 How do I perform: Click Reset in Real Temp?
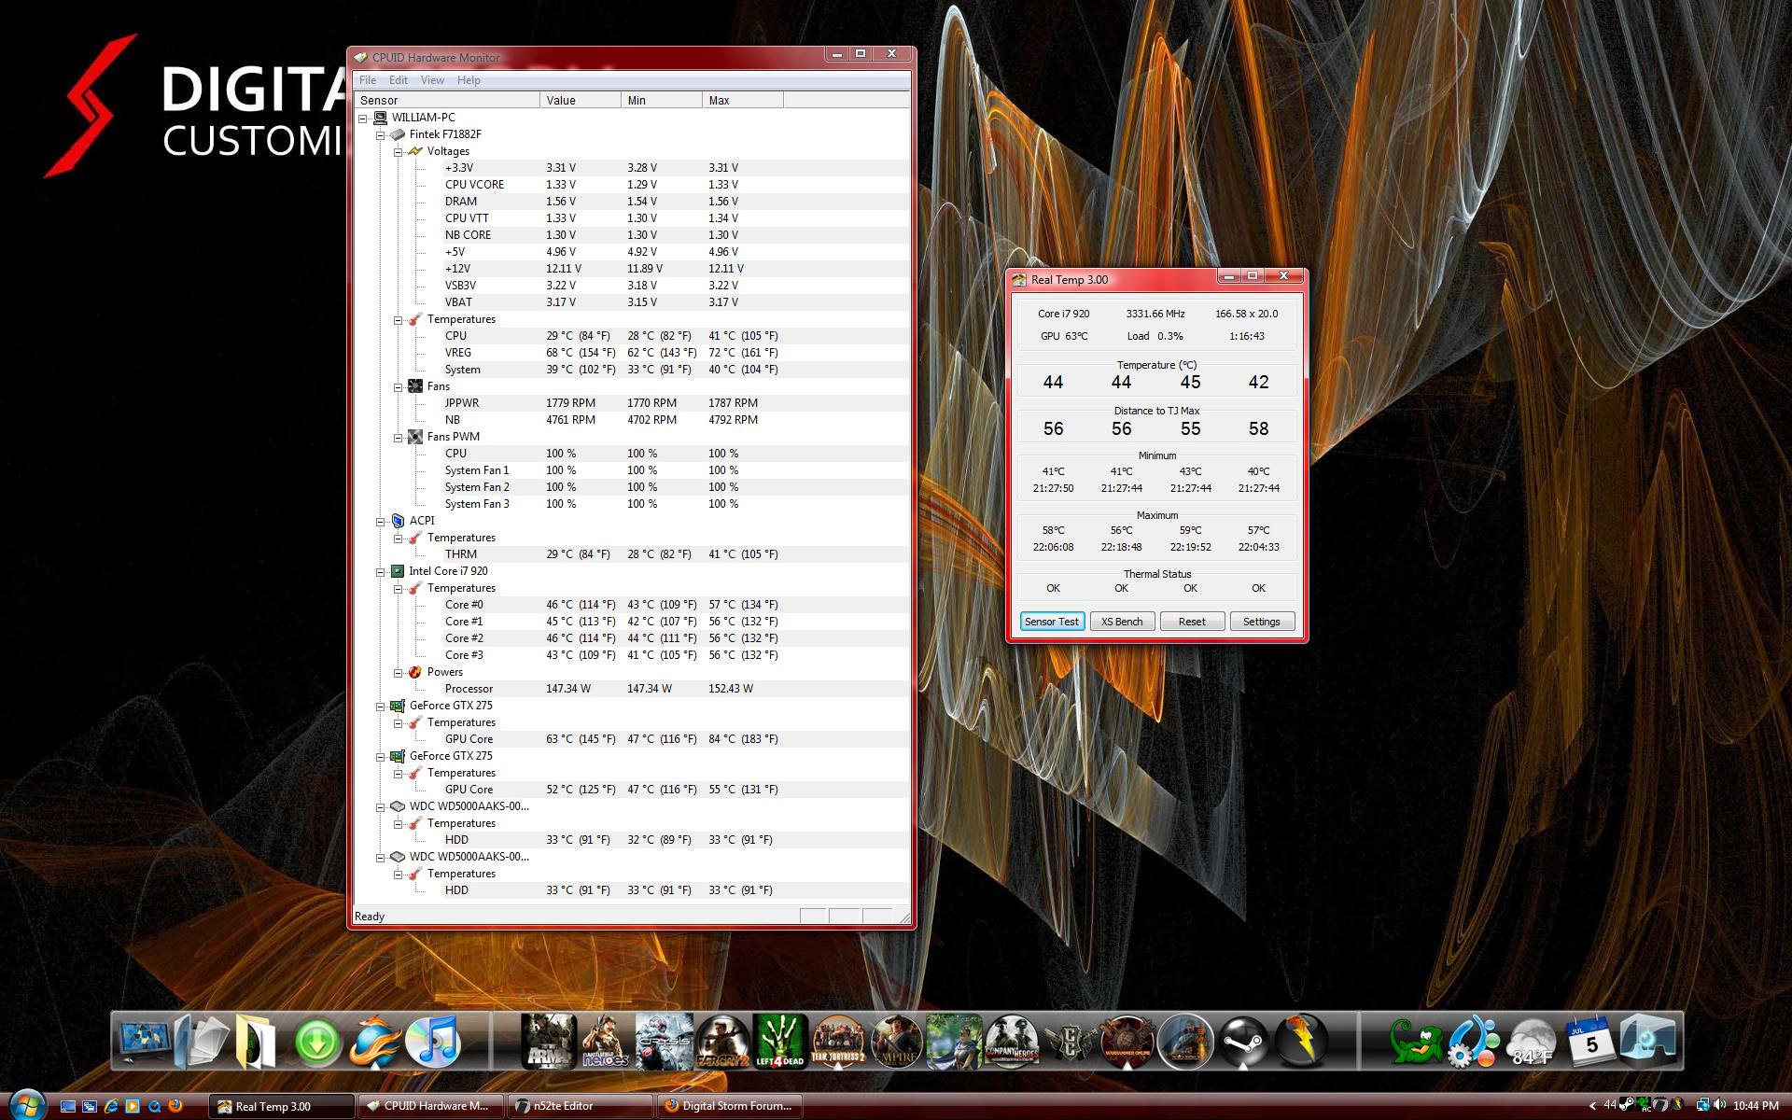click(1192, 622)
